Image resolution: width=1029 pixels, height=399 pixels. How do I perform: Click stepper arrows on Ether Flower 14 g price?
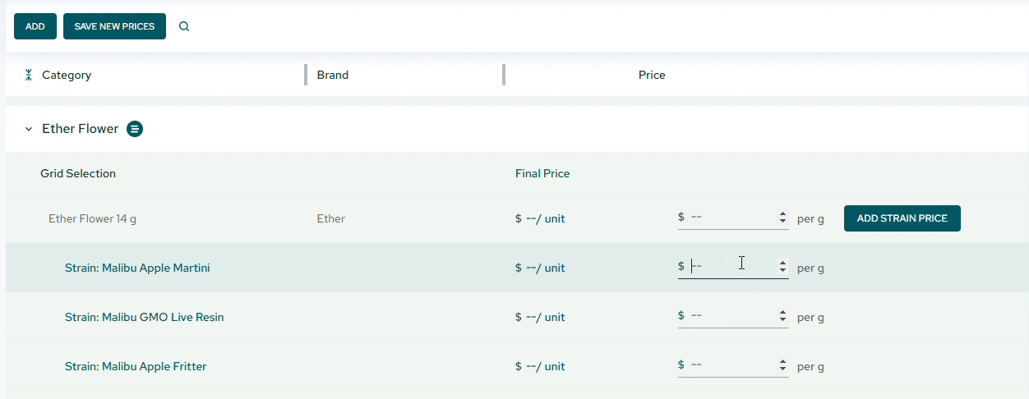782,218
